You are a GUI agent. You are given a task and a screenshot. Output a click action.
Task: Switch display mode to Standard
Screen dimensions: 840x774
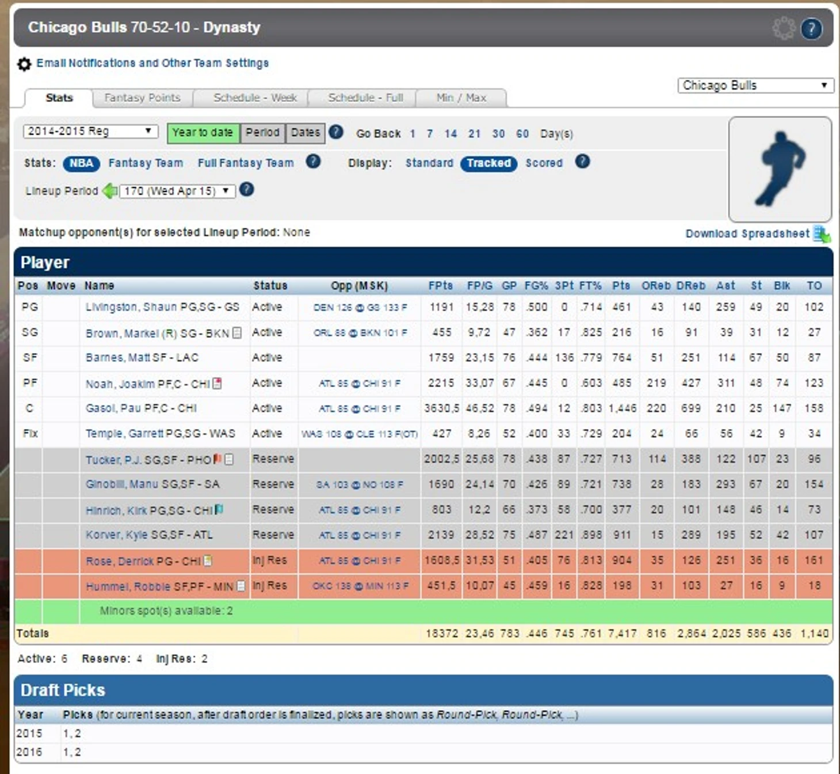coord(429,163)
